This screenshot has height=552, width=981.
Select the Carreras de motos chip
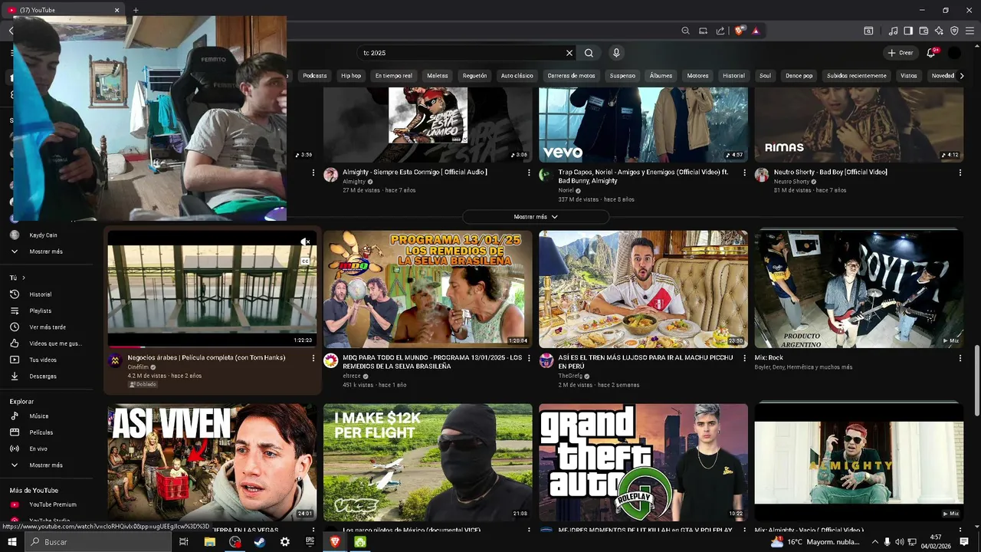(571, 76)
